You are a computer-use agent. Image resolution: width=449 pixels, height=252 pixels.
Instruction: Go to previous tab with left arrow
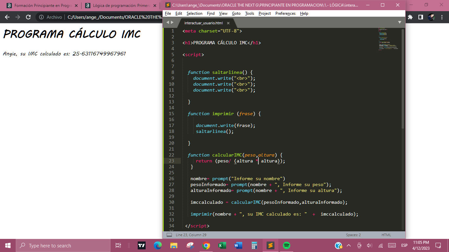[167, 22]
